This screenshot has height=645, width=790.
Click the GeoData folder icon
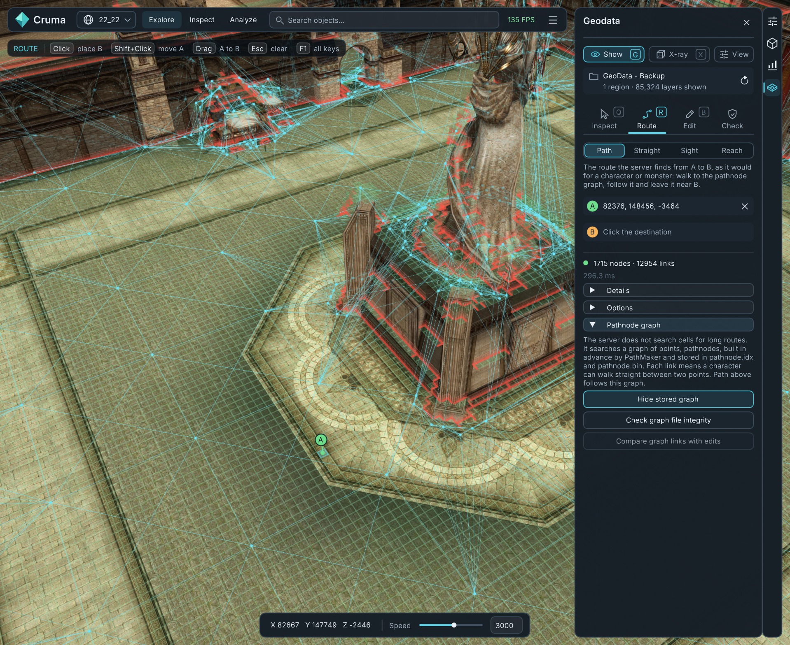[x=594, y=77]
